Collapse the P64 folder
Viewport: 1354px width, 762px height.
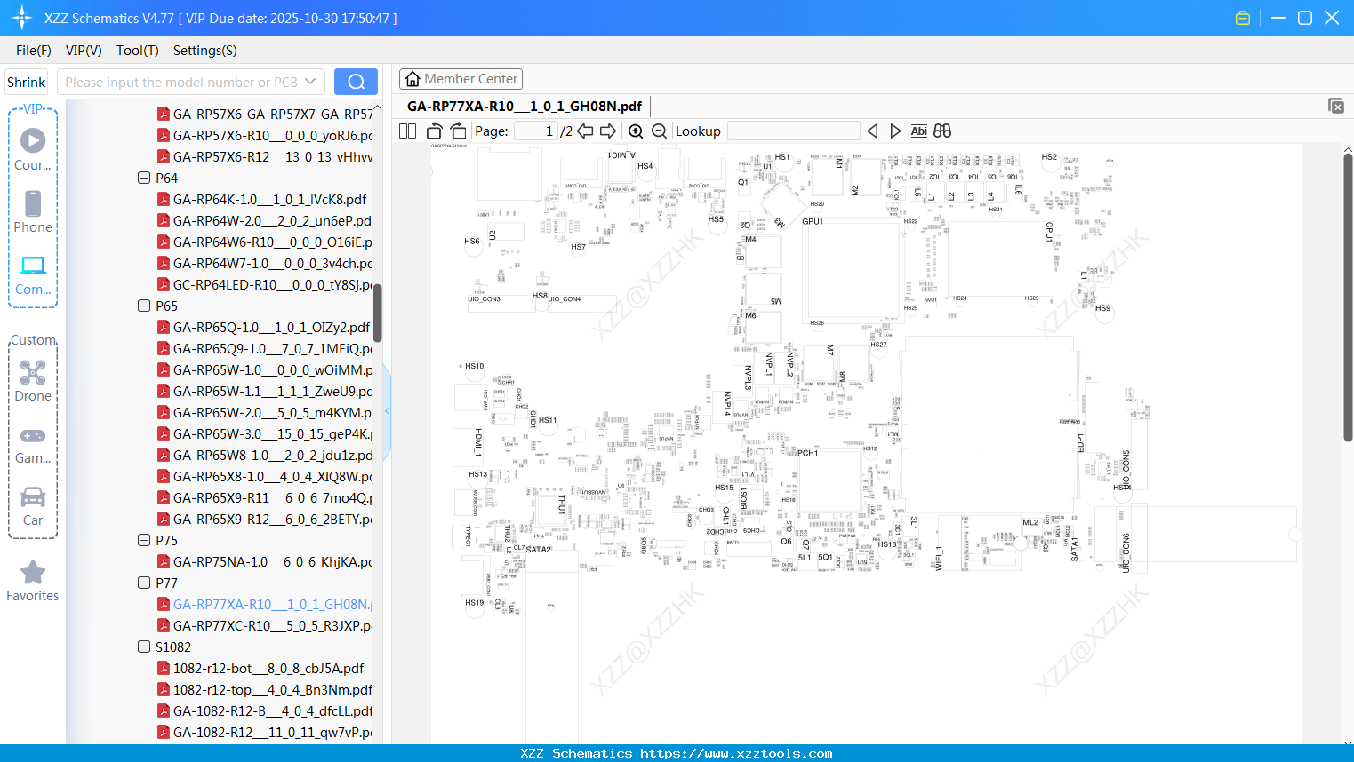coord(144,178)
